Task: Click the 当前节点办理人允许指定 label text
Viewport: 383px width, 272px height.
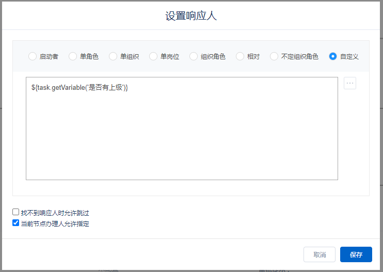Action: click(x=55, y=223)
